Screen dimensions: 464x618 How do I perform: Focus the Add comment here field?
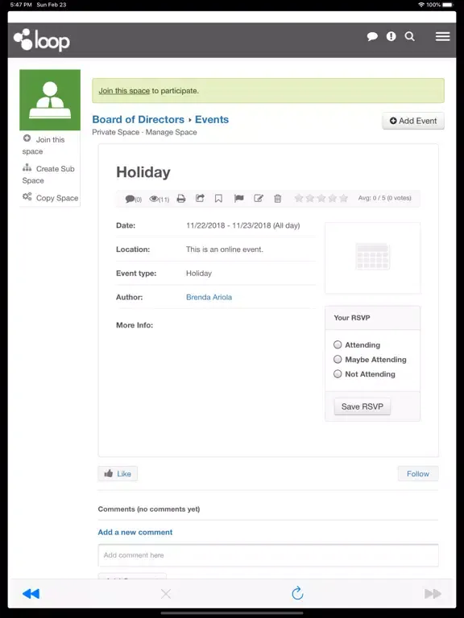(x=268, y=555)
